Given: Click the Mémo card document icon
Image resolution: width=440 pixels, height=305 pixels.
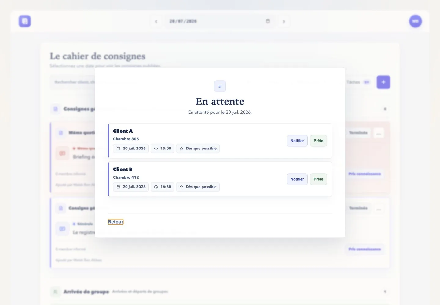Looking at the screenshot, I should tap(61, 133).
